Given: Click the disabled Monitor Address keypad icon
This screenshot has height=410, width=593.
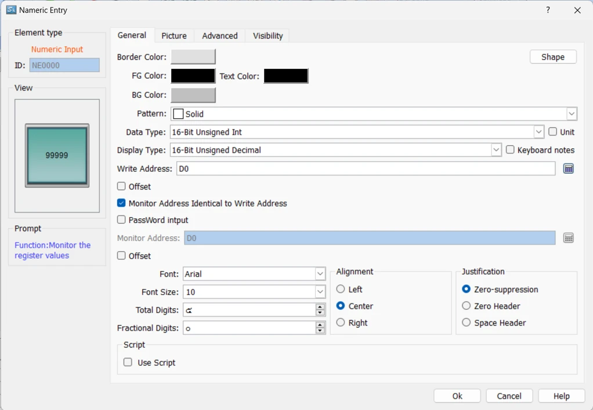Looking at the screenshot, I should pyautogui.click(x=569, y=238).
